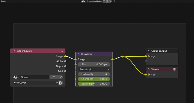This screenshot has width=194, height=103.
Task: Click Render Layers Depth output socket
Action: click(65, 66)
